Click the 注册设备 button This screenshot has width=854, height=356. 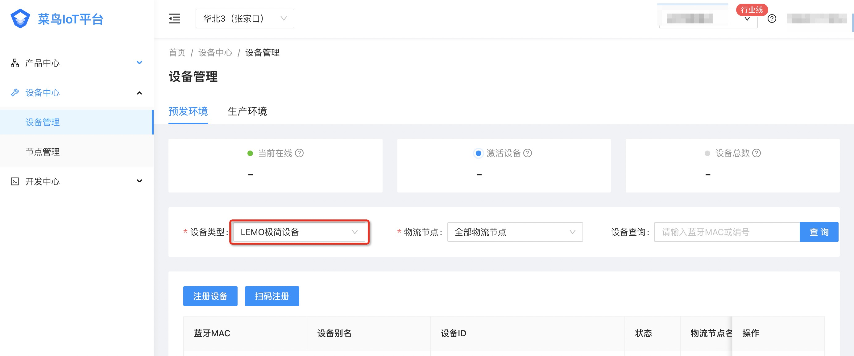210,296
